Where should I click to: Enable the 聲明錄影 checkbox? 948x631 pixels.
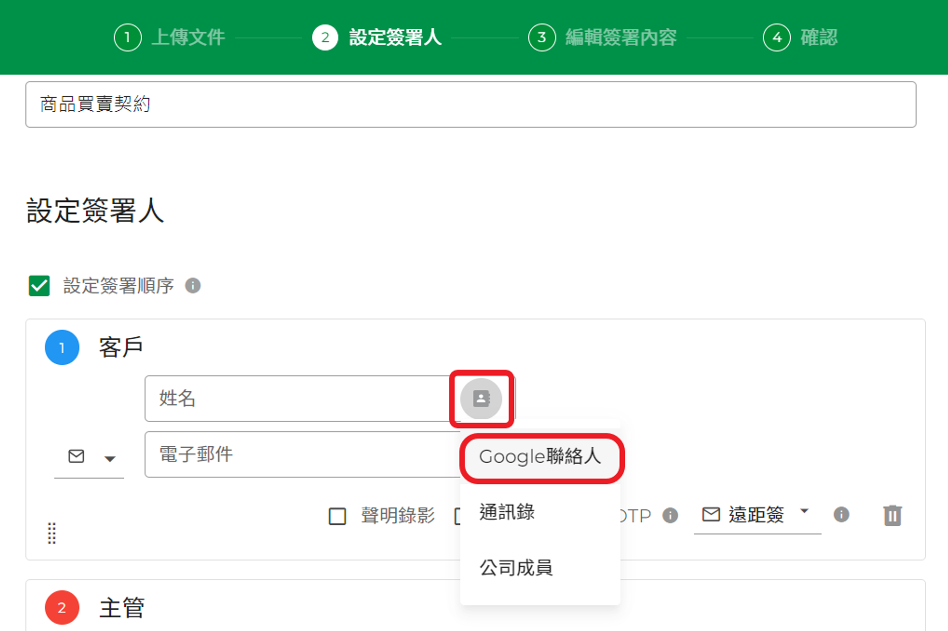(337, 516)
